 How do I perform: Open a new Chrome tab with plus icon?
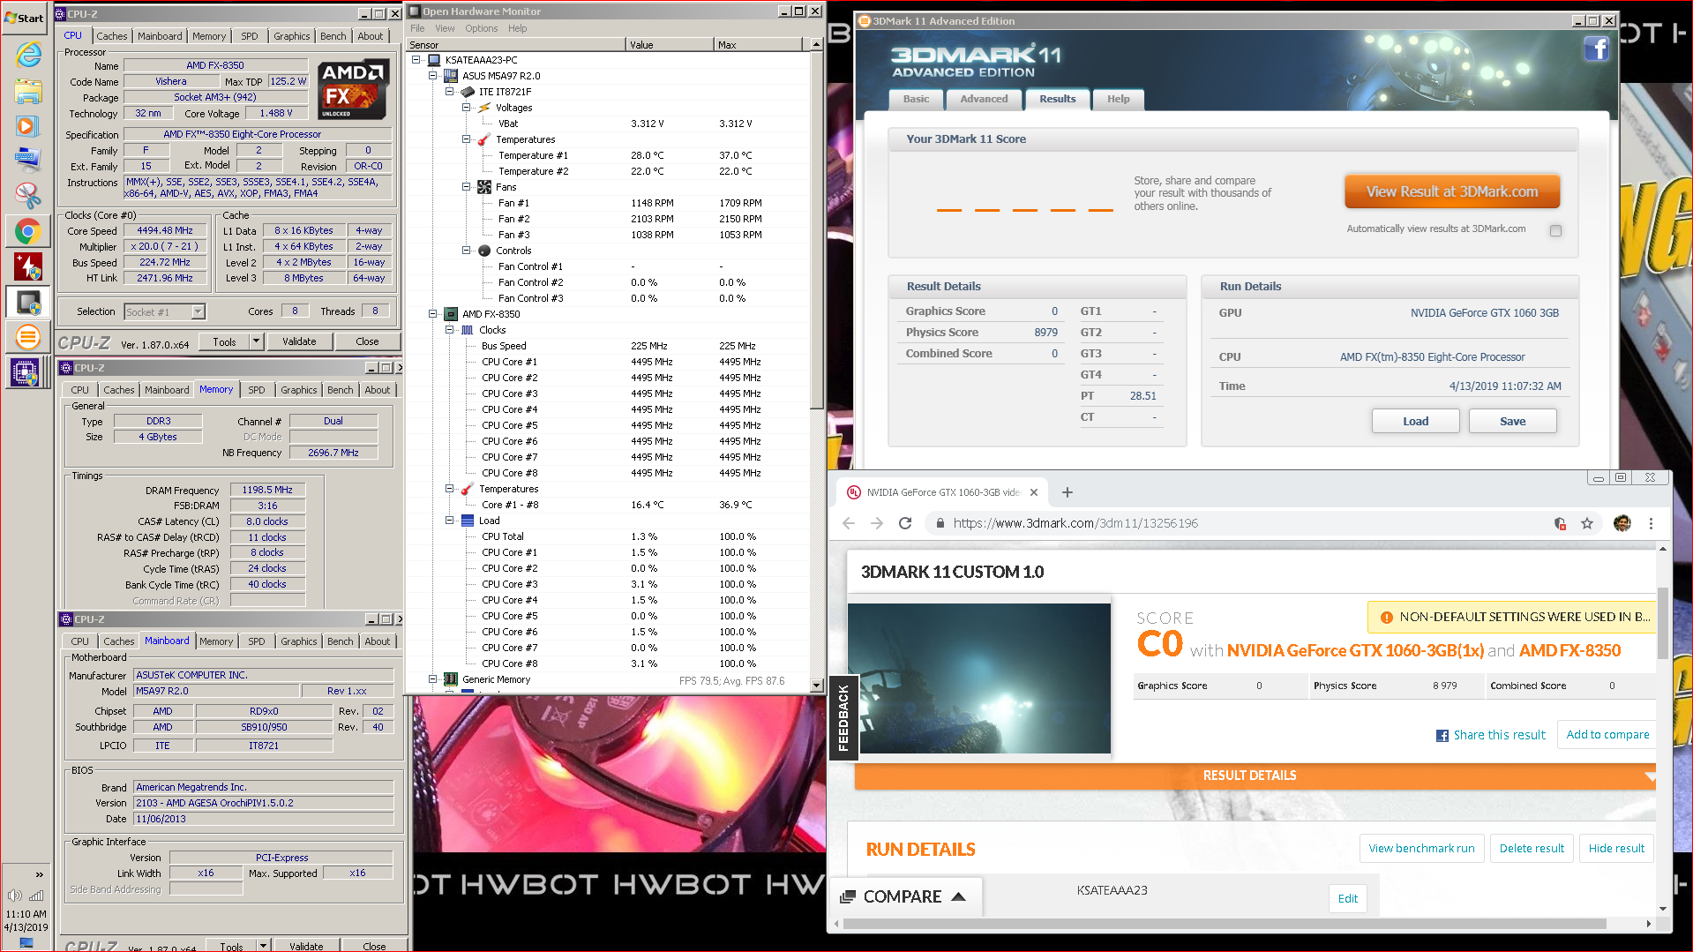pyautogui.click(x=1067, y=492)
